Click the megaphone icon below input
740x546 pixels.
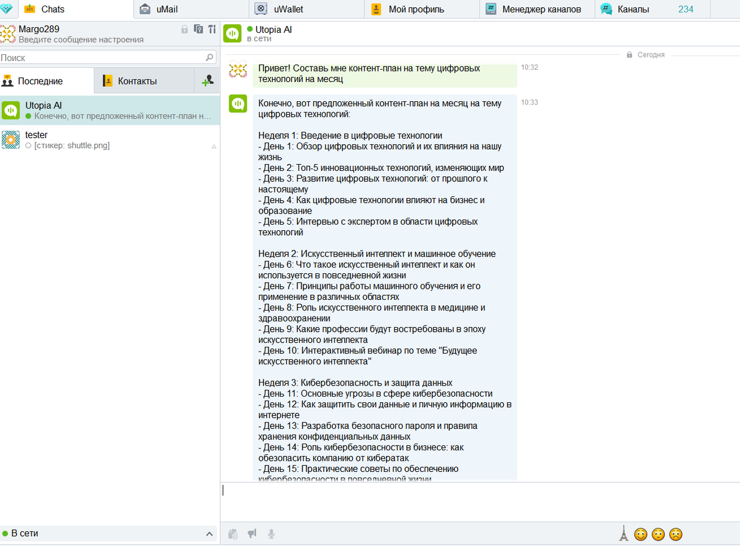[252, 534]
